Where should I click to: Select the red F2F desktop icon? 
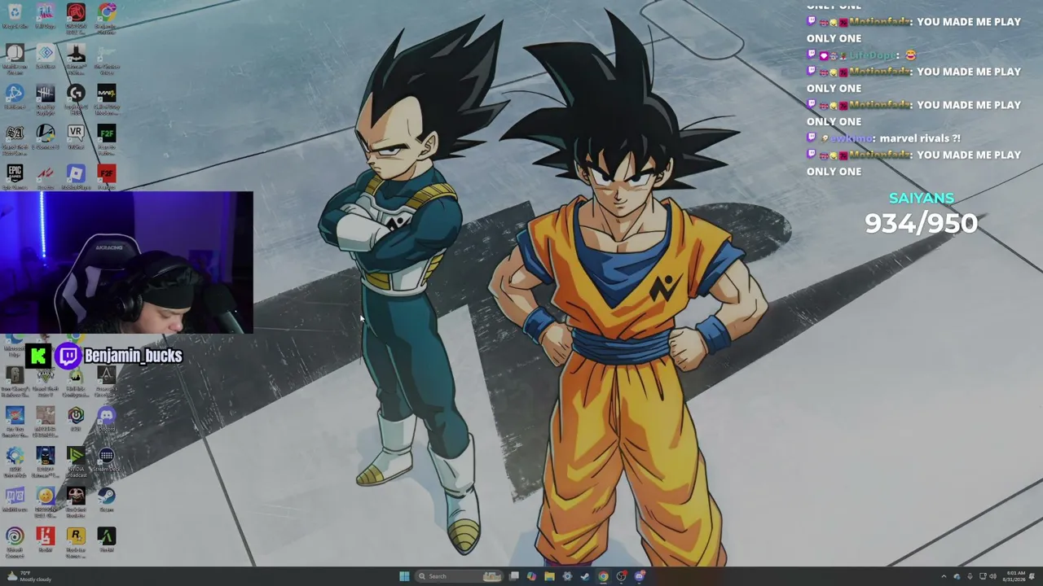tap(106, 173)
